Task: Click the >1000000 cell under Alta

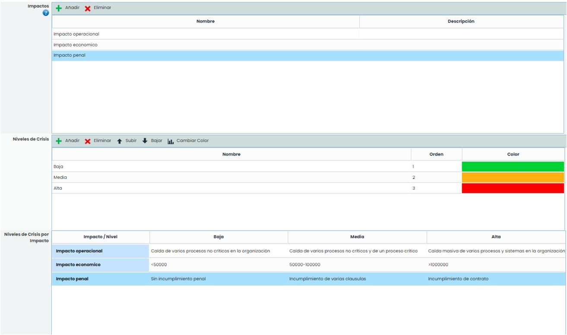Action: 438,265
